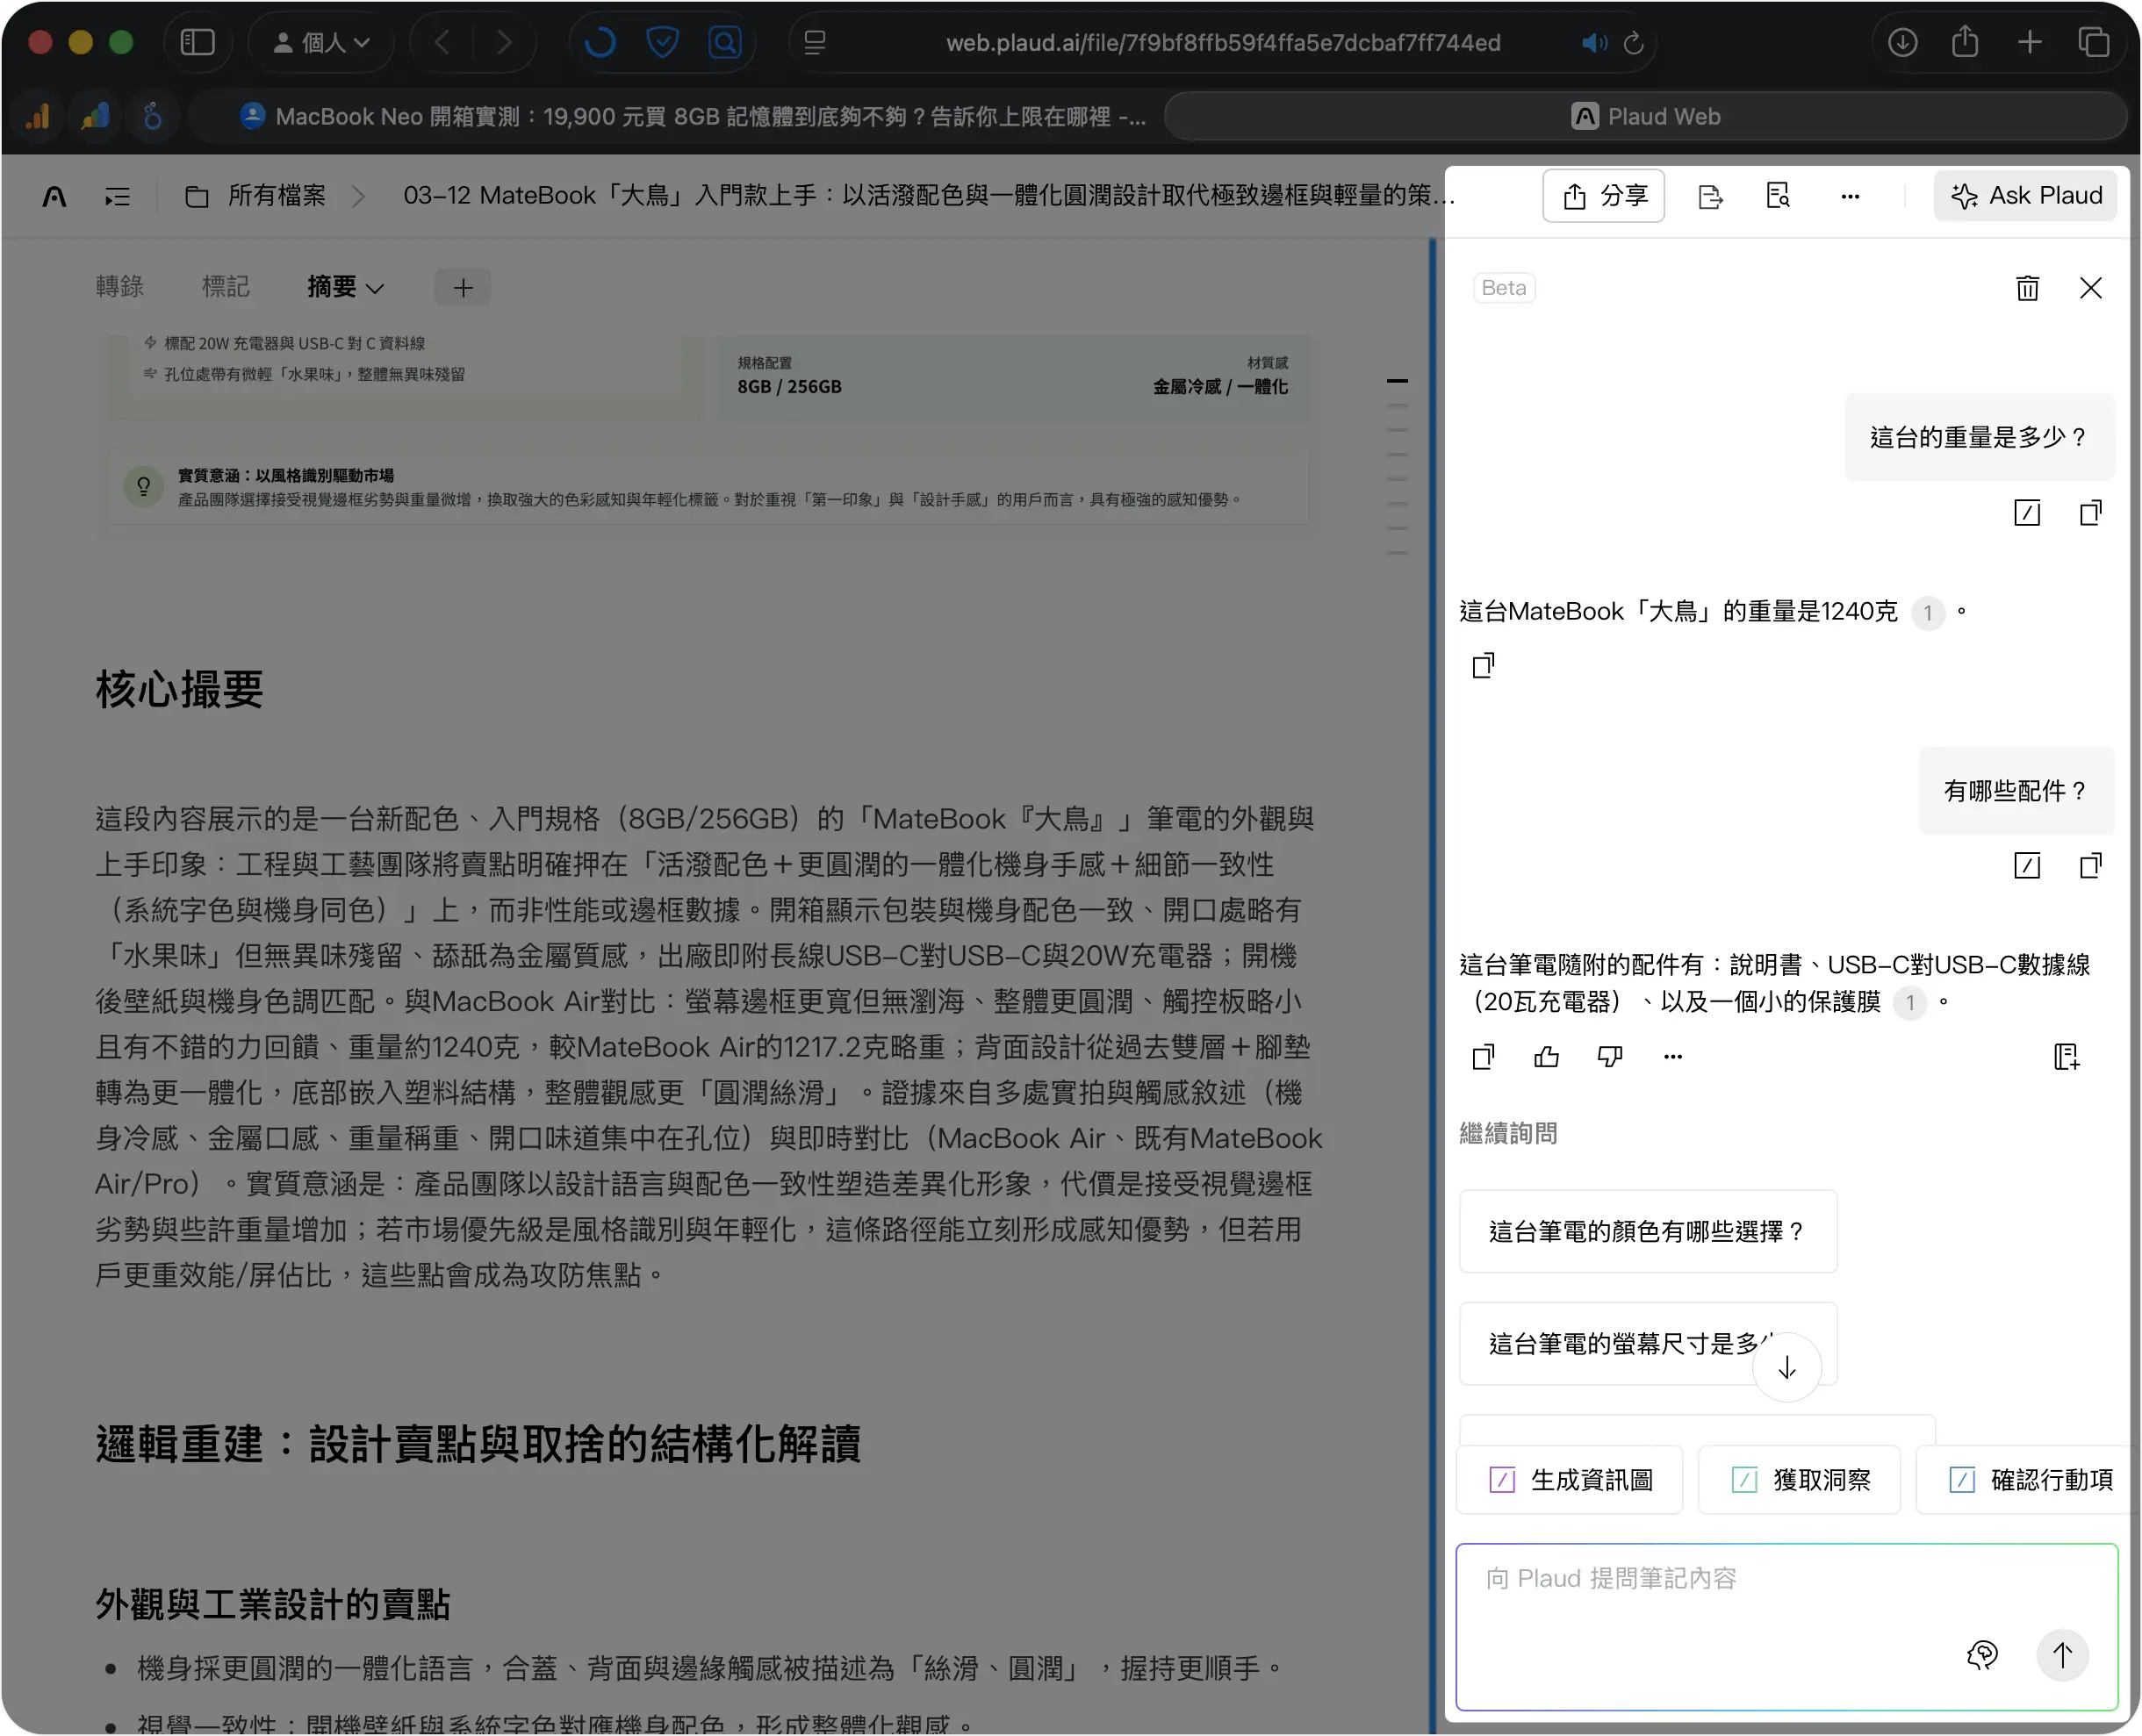This screenshot has width=2142, height=1736.
Task: Copy the 有哪些配件 question
Action: (2090, 866)
